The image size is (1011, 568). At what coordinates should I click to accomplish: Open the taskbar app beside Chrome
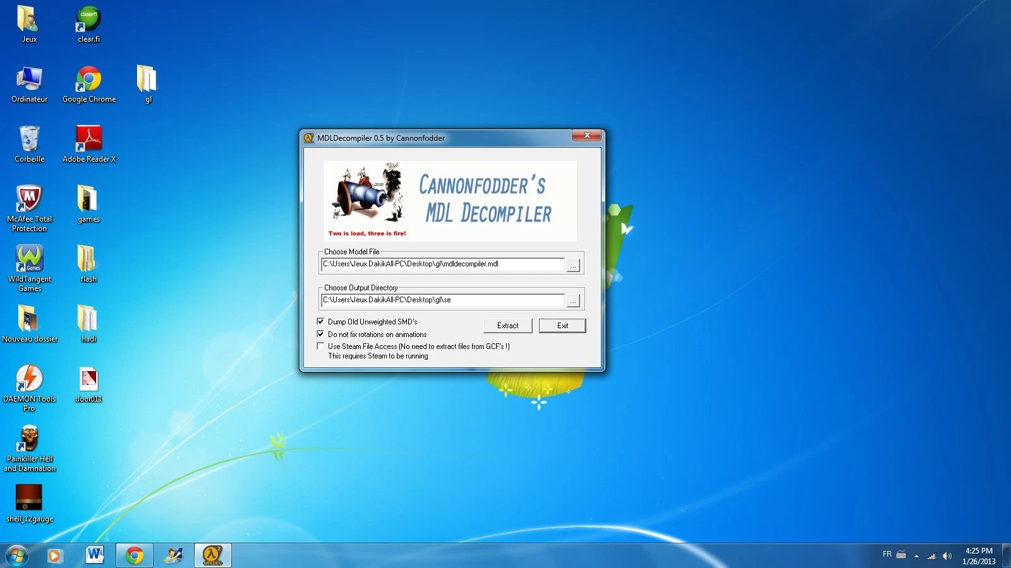pyautogui.click(x=173, y=555)
